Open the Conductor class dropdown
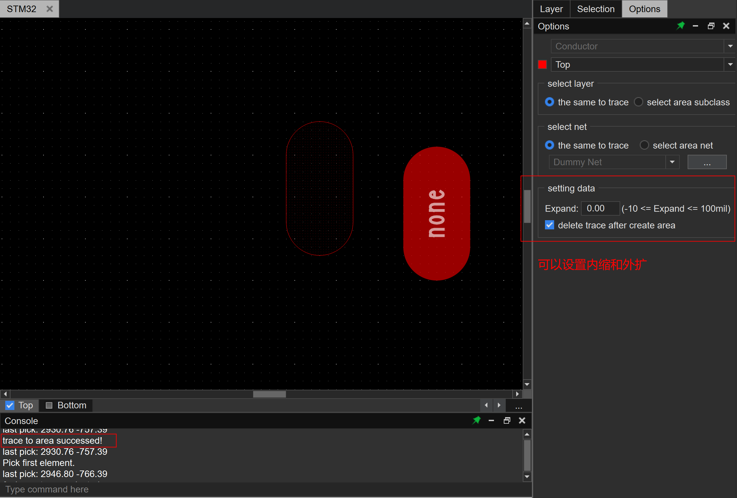The width and height of the screenshot is (737, 498). (730, 46)
